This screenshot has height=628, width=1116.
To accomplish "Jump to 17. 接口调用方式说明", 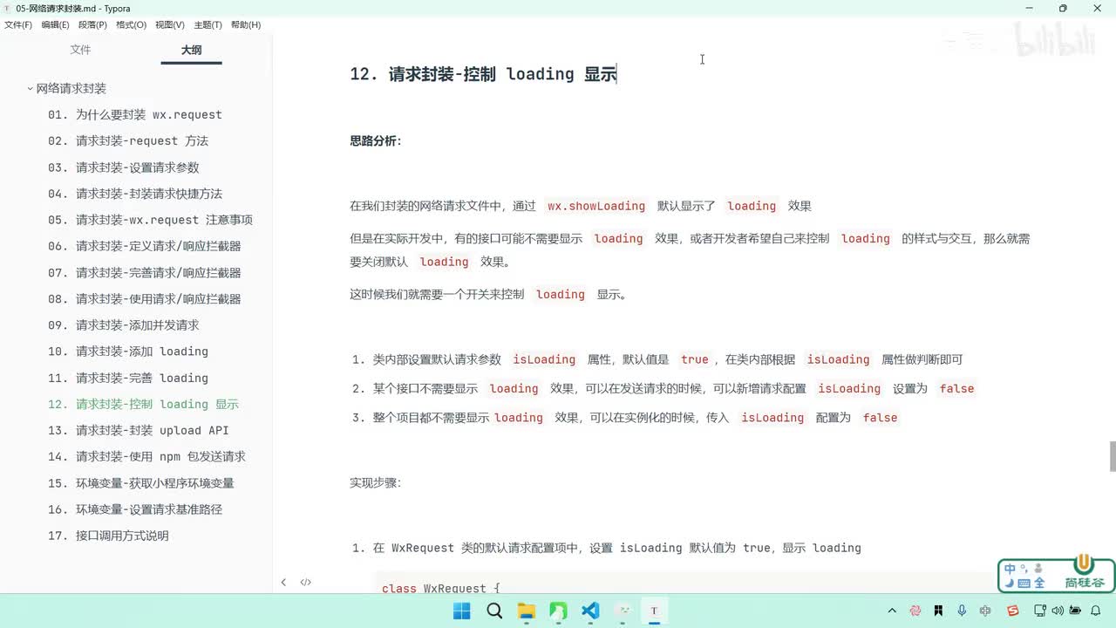I will click(108, 536).
